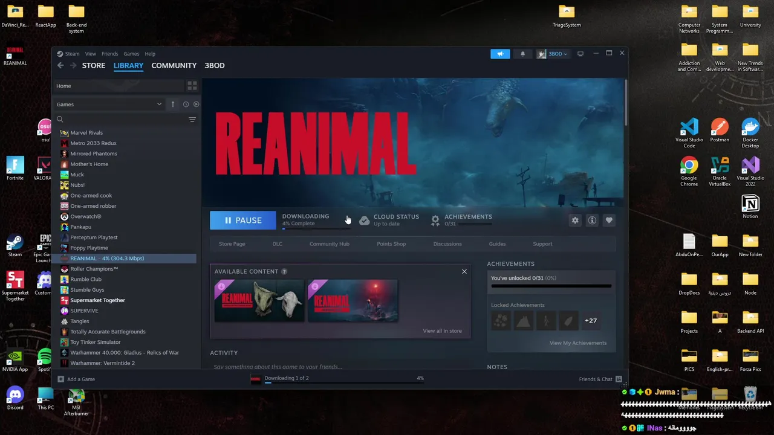
Task: Open first REANIMAL DLC masks thumbnail
Action: click(259, 300)
